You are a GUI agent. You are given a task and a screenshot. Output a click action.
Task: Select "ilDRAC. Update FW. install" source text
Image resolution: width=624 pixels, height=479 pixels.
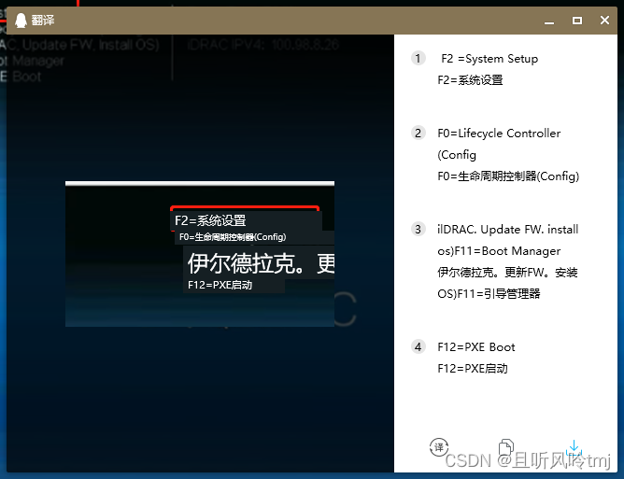pos(508,230)
